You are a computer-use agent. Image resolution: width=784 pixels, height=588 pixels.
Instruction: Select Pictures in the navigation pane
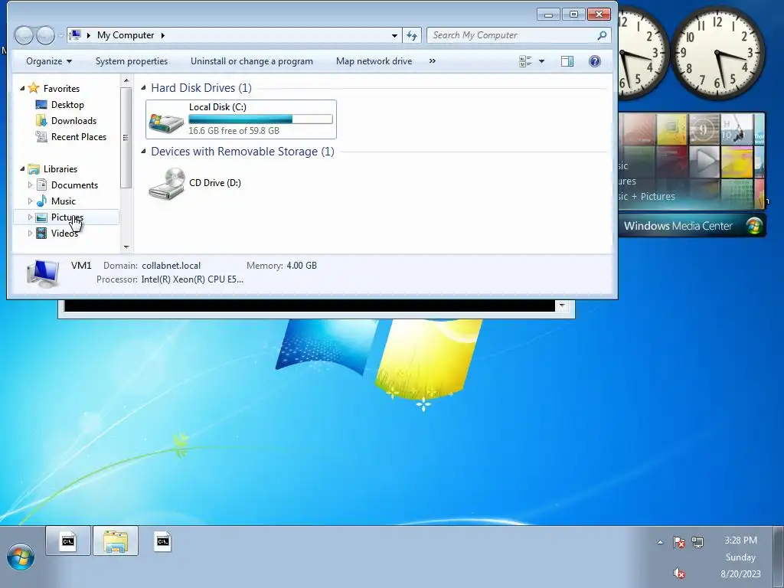coord(67,217)
